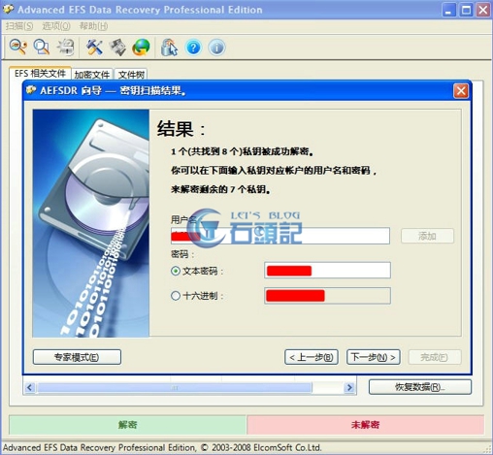Open help via blue question mark icon
Viewport: 493px width, 455px height.
point(193,48)
